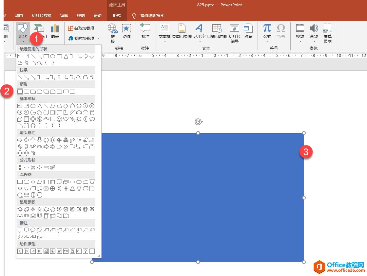Pick the lightning bolt shape
This screenshot has width=367, height=276.
point(72,119)
